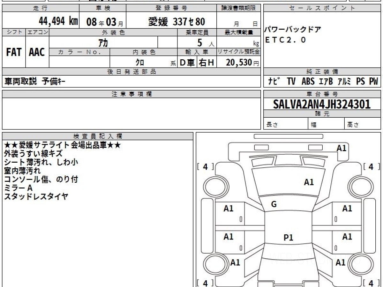
Task: Click the 走行 column header
Action: (x=40, y=8)
